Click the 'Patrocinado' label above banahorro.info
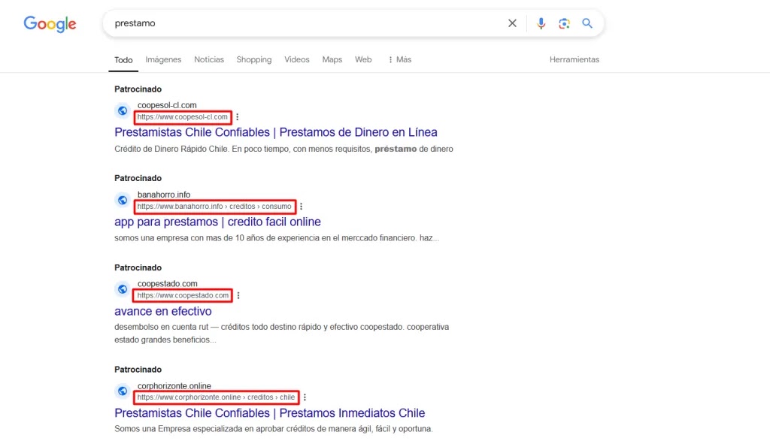770x447 pixels. pyautogui.click(x=138, y=178)
